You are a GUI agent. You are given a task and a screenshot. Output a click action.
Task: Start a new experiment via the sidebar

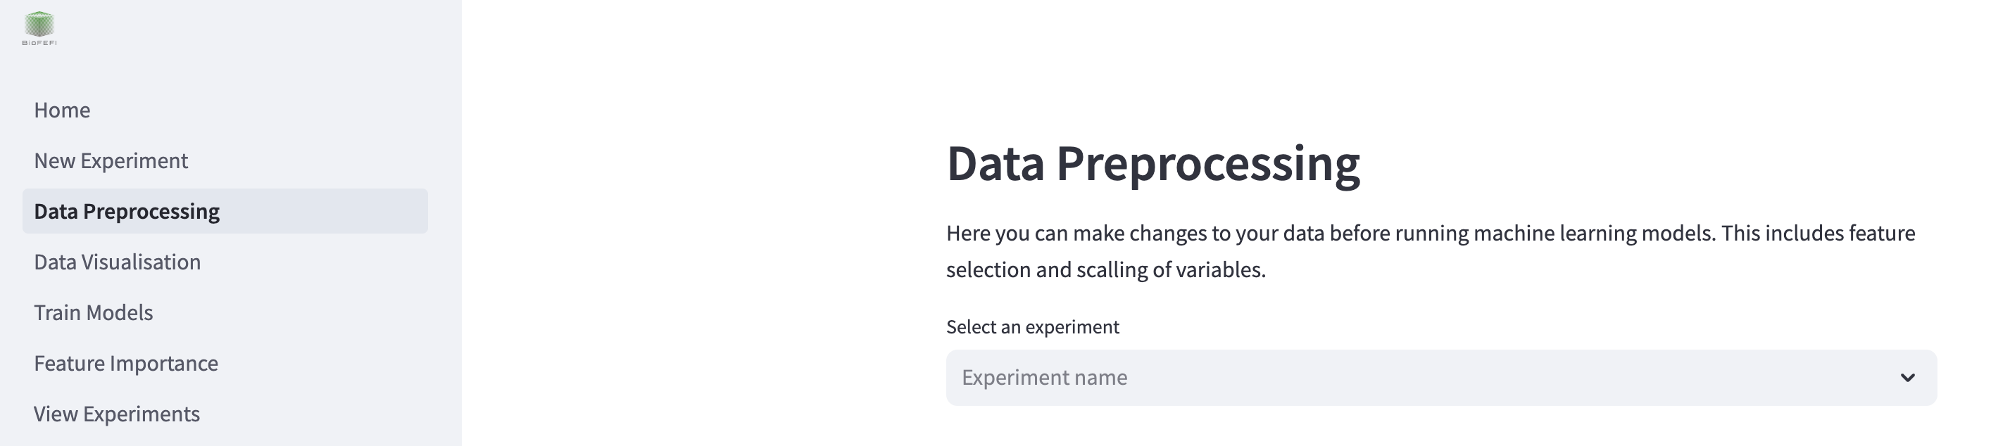pyautogui.click(x=111, y=160)
